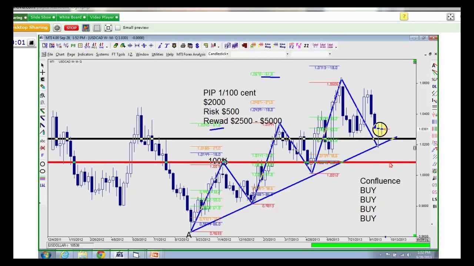Open the File menu
Screen dimensions: 474x266
[50, 54]
